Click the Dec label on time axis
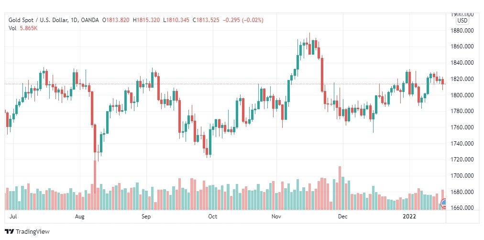This screenshot has height=240, width=484. [x=342, y=217]
